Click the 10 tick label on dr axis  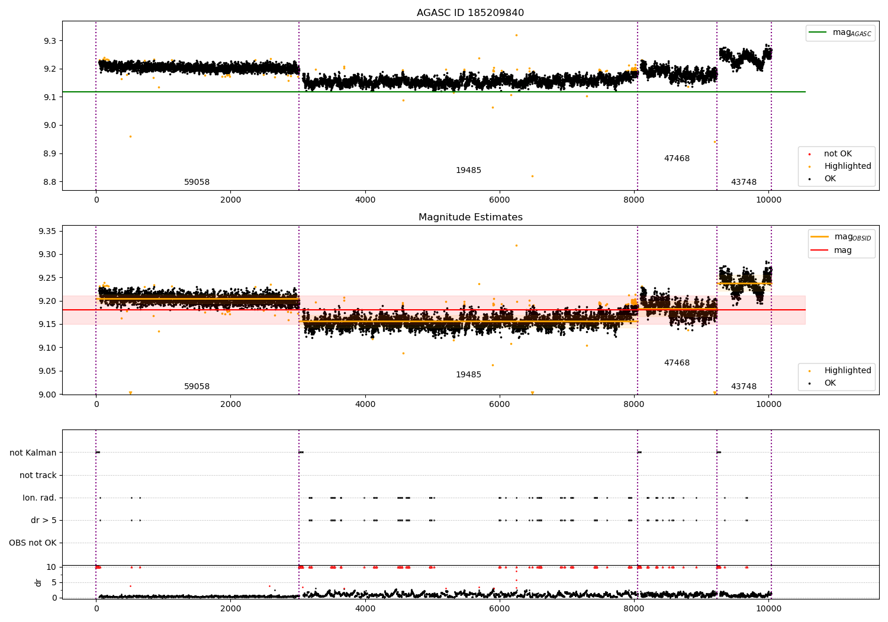tap(52, 568)
